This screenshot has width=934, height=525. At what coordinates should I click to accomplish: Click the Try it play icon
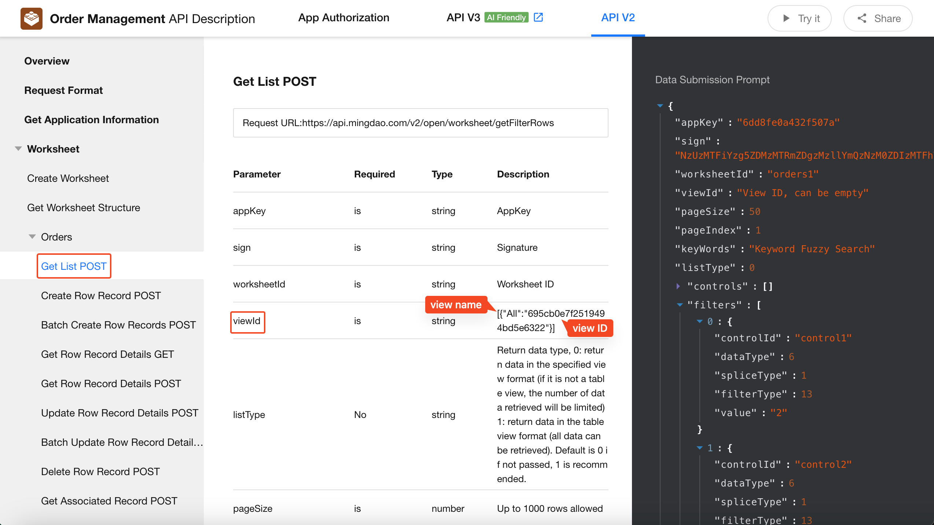(x=786, y=18)
